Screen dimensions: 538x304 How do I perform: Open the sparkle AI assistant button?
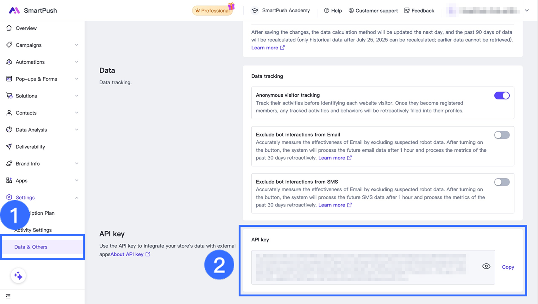(x=18, y=276)
